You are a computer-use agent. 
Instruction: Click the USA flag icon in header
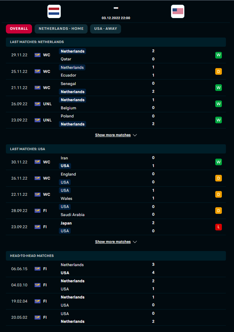pos(178,11)
